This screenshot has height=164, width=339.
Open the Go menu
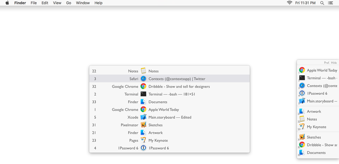68,3
